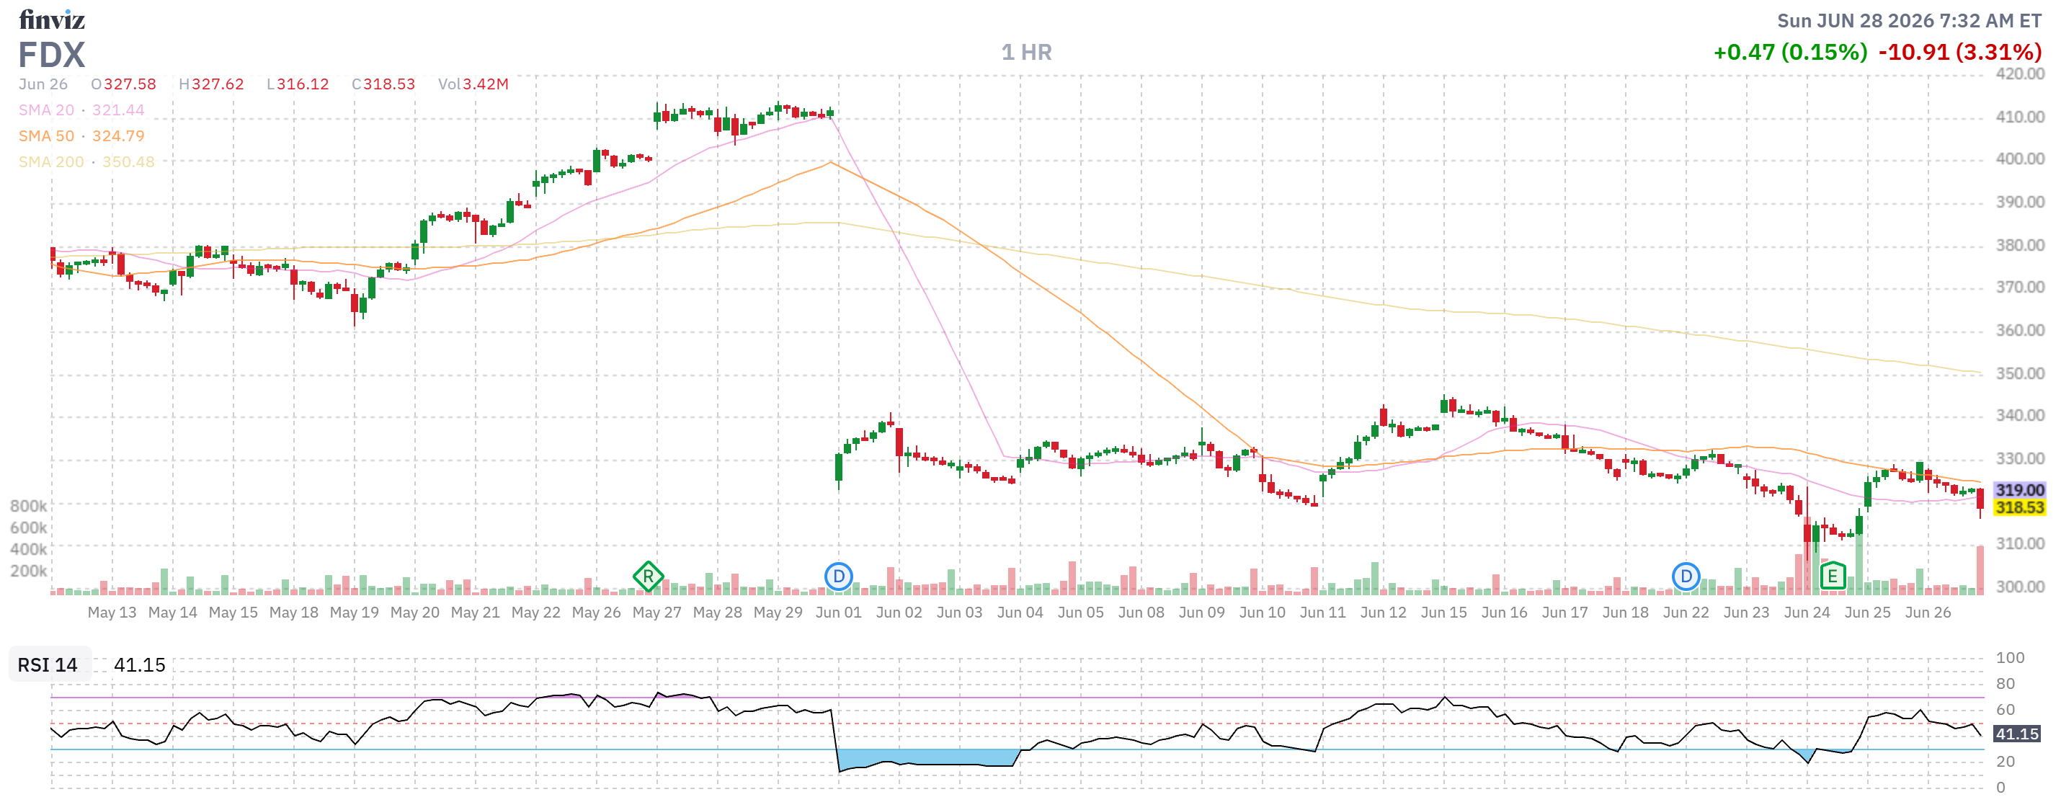Click the 'Jun 05' date axis label

click(x=1081, y=613)
